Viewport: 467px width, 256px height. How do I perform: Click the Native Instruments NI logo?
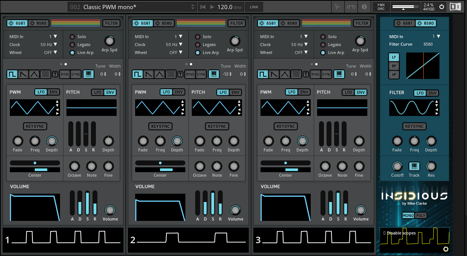(x=455, y=7)
